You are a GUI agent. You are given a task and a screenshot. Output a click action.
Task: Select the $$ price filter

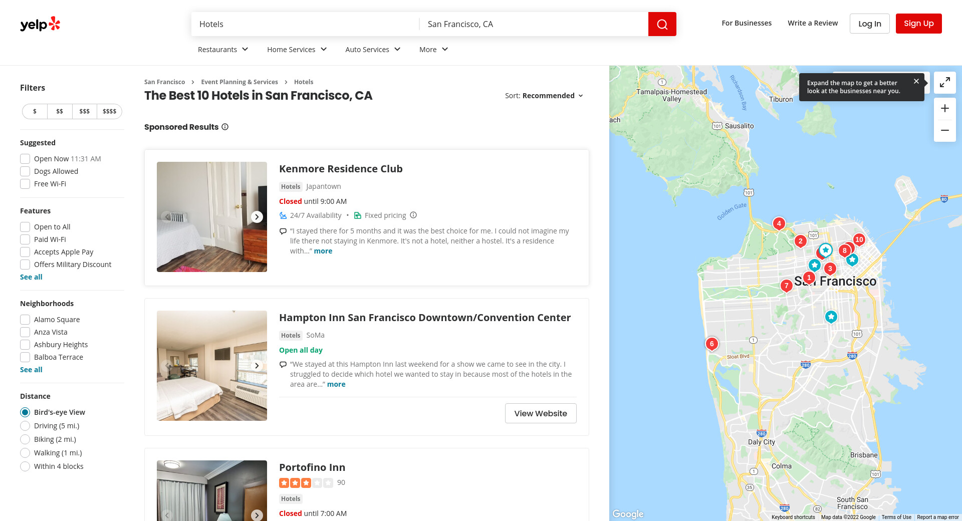60,111
